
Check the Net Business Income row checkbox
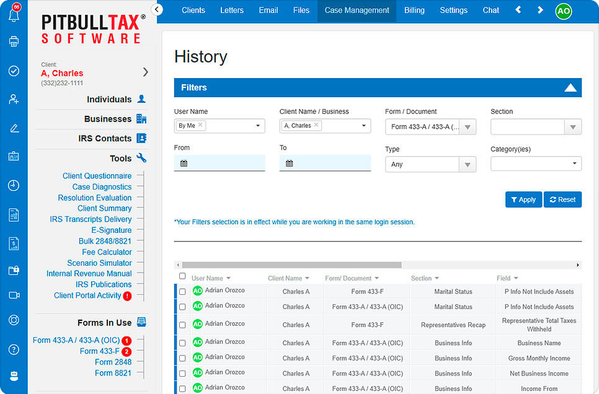point(182,374)
